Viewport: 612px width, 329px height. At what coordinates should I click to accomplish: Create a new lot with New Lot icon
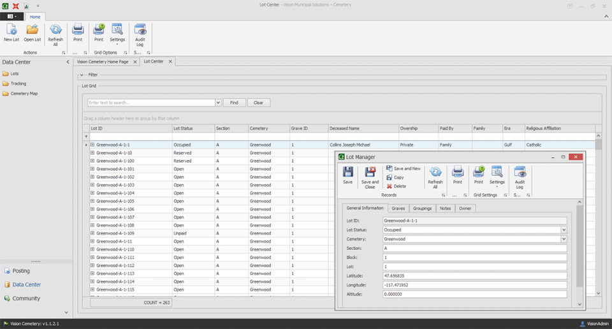coord(11,33)
